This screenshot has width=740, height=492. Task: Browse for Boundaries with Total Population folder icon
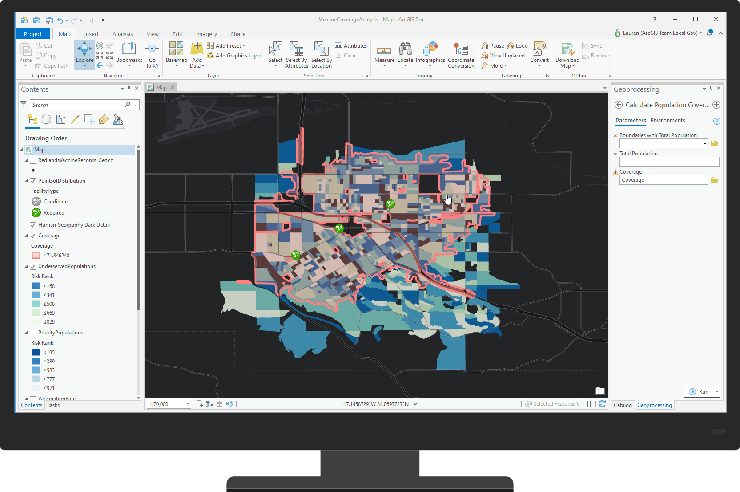tap(715, 143)
